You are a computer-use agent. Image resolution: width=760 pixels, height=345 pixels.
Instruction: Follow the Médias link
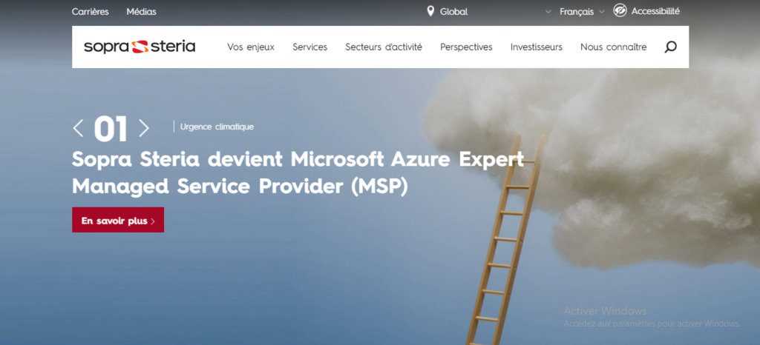pos(141,12)
